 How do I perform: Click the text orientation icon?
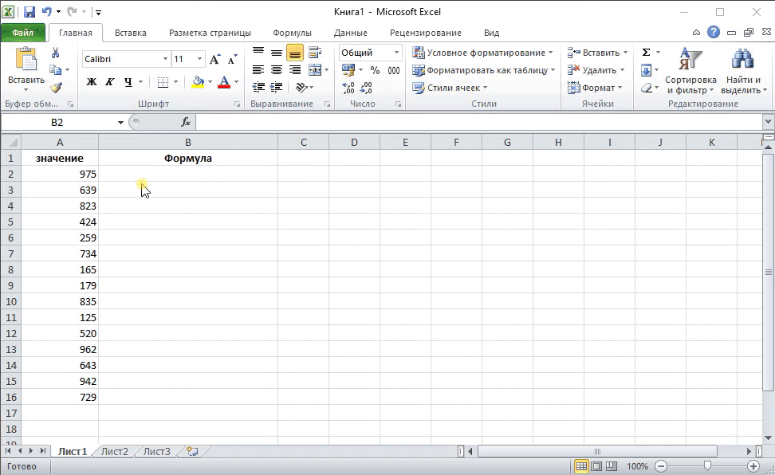tap(301, 88)
